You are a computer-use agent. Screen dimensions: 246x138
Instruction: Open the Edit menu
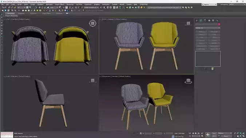pos(7,4)
